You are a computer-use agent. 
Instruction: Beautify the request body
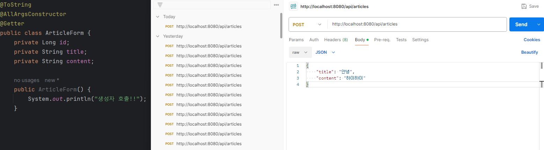529,52
